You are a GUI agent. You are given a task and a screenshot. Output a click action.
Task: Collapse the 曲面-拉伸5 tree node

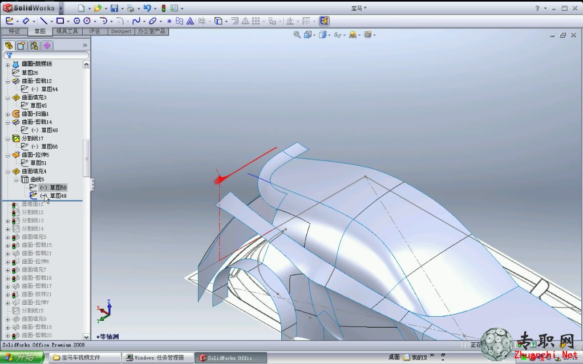click(x=8, y=156)
